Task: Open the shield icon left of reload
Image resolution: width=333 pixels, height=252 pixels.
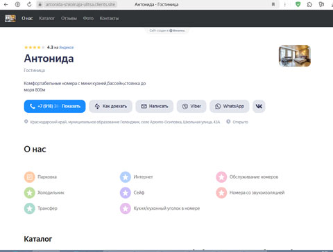Action: pyautogui.click(x=17, y=4)
